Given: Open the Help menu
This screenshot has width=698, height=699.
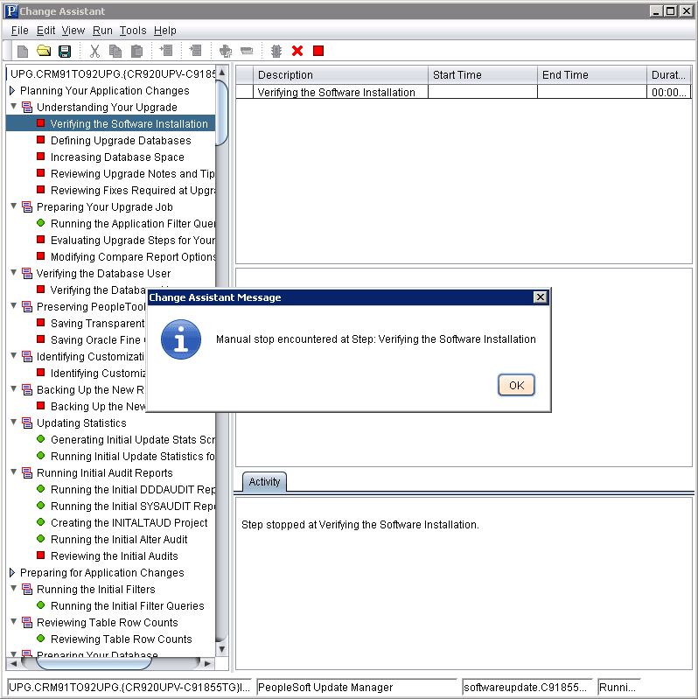Looking at the screenshot, I should [165, 31].
